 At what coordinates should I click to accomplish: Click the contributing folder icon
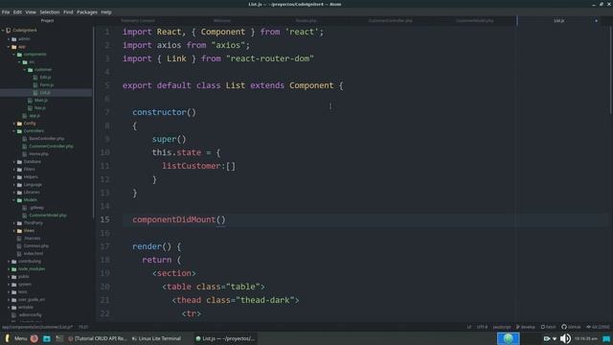[14, 262]
